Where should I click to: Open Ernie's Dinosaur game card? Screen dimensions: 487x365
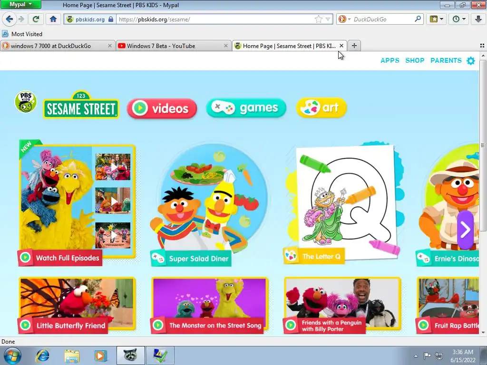pyautogui.click(x=447, y=205)
